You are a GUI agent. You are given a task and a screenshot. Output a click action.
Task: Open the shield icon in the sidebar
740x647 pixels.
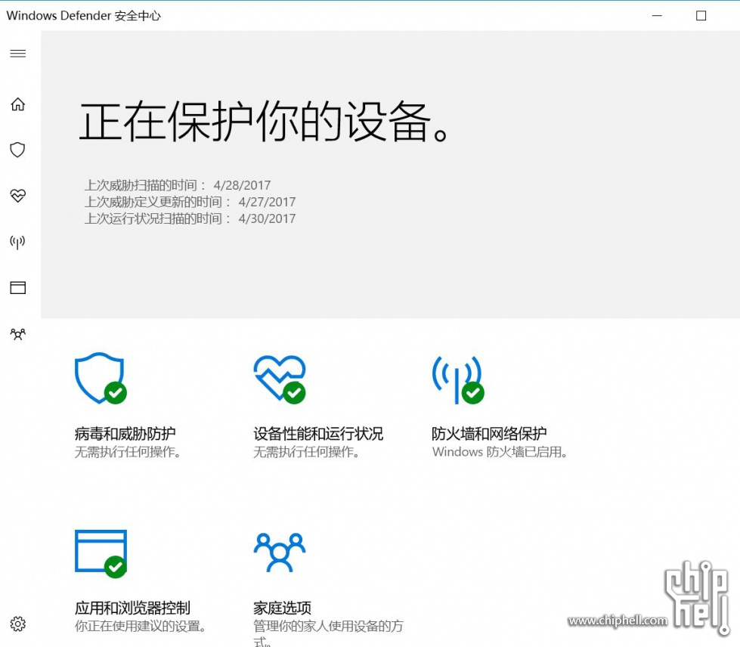[18, 150]
